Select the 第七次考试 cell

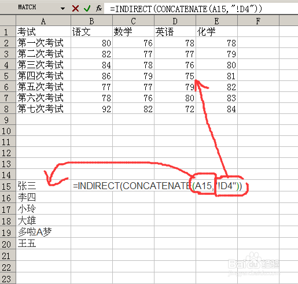tap(43, 108)
